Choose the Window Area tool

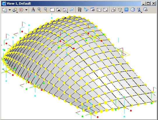click(x=52, y=10)
